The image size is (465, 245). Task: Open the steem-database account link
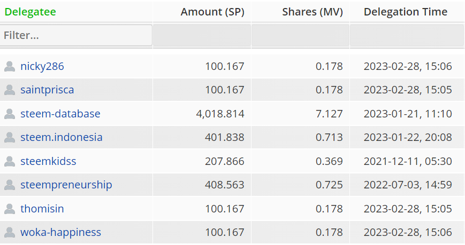(60, 114)
